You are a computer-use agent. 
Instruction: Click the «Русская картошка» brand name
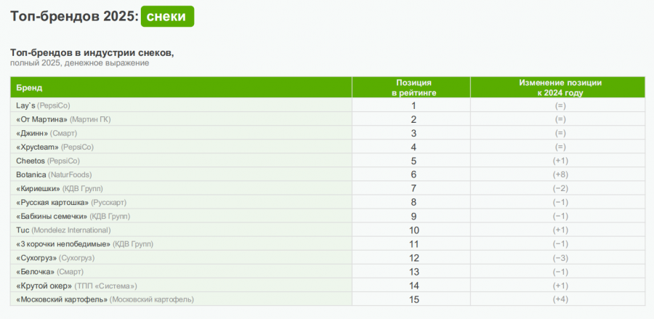(x=52, y=202)
